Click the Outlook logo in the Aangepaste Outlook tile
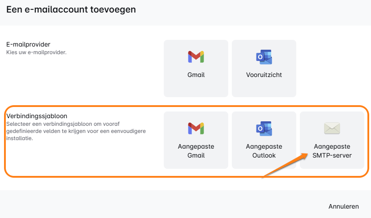 tap(264, 128)
